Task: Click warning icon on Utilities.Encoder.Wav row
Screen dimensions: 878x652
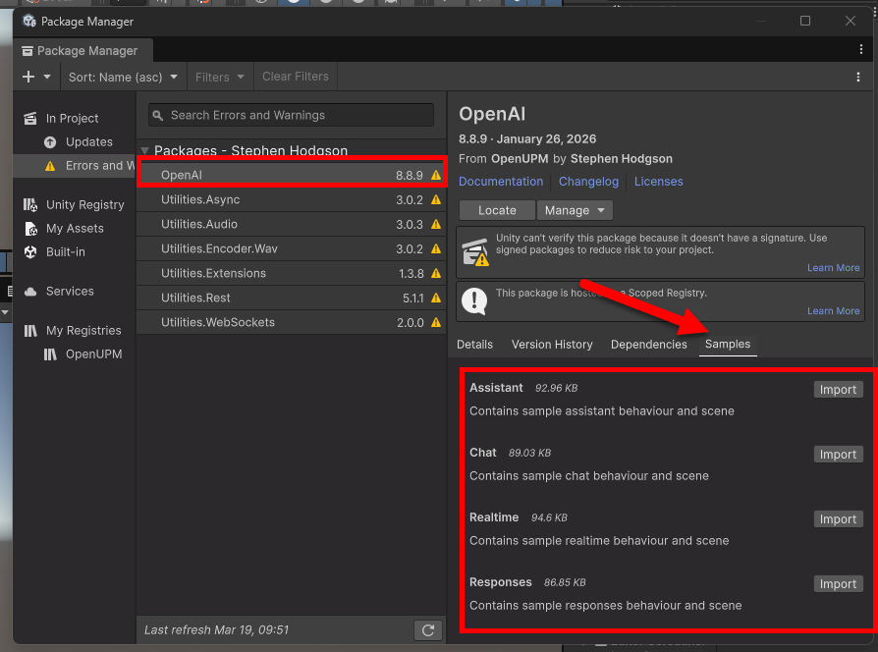Action: click(x=436, y=249)
